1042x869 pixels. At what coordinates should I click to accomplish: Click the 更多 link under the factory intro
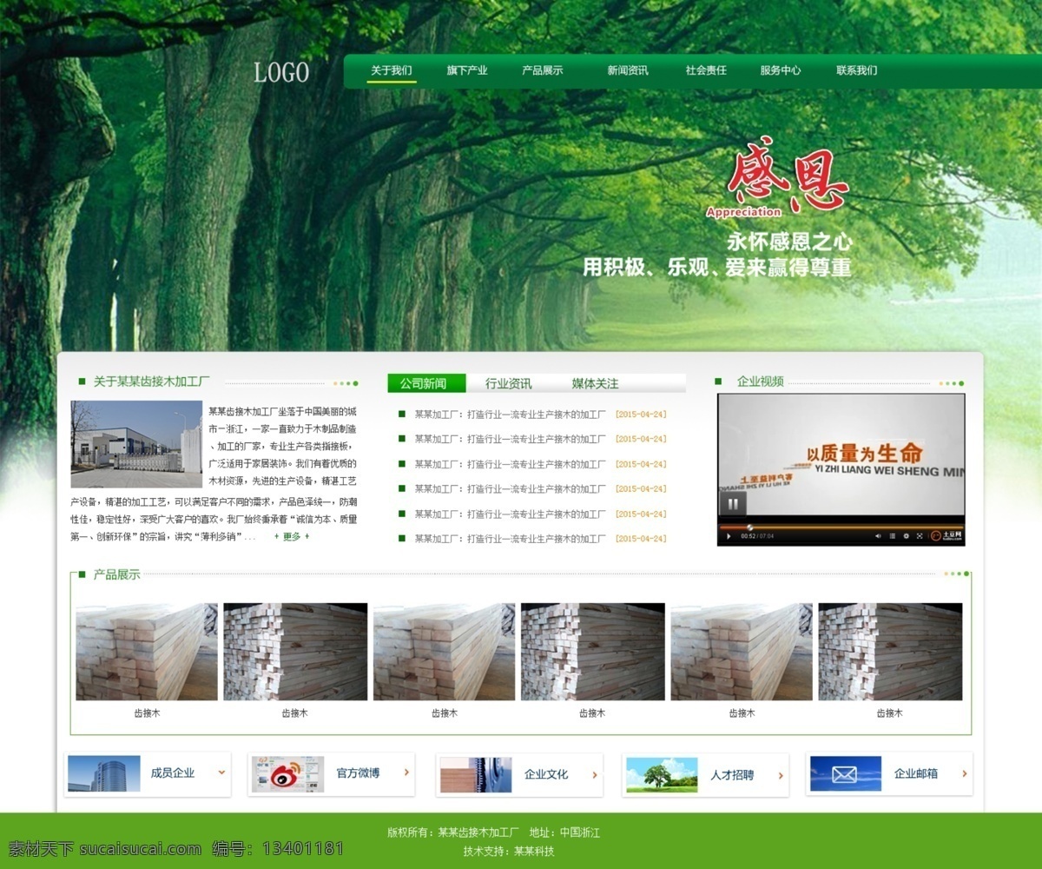click(292, 536)
